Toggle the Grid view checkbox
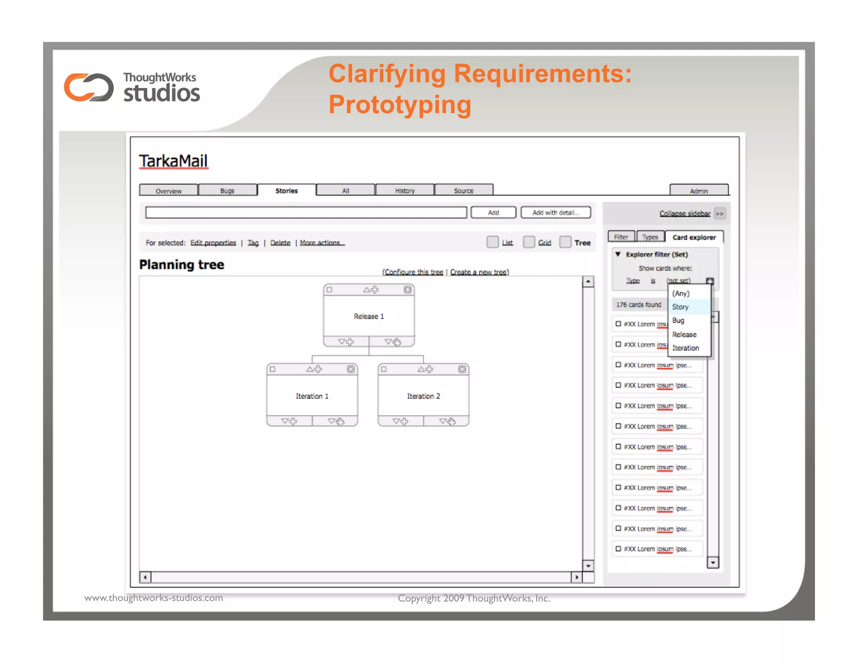Viewport: 858px width, 663px height. point(529,242)
